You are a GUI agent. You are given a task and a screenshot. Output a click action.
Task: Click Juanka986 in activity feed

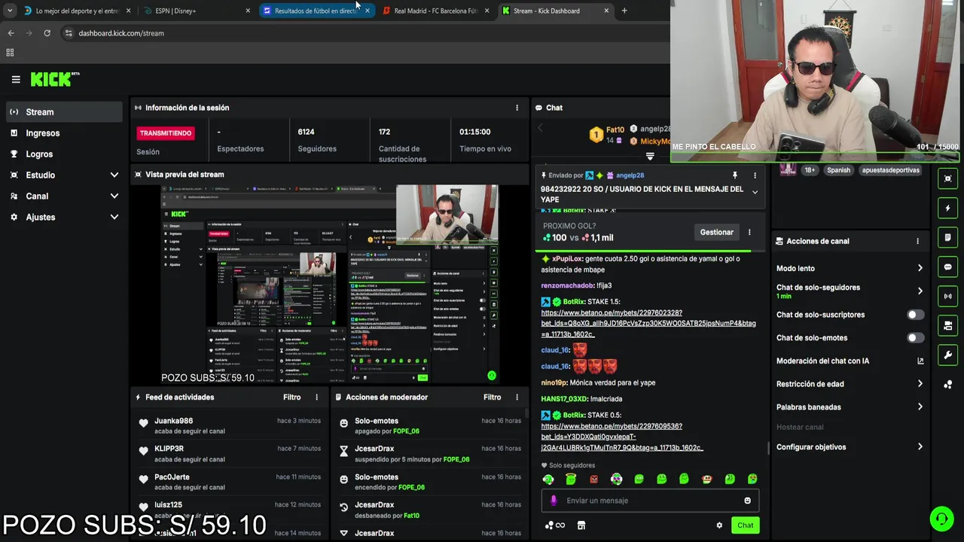point(174,421)
